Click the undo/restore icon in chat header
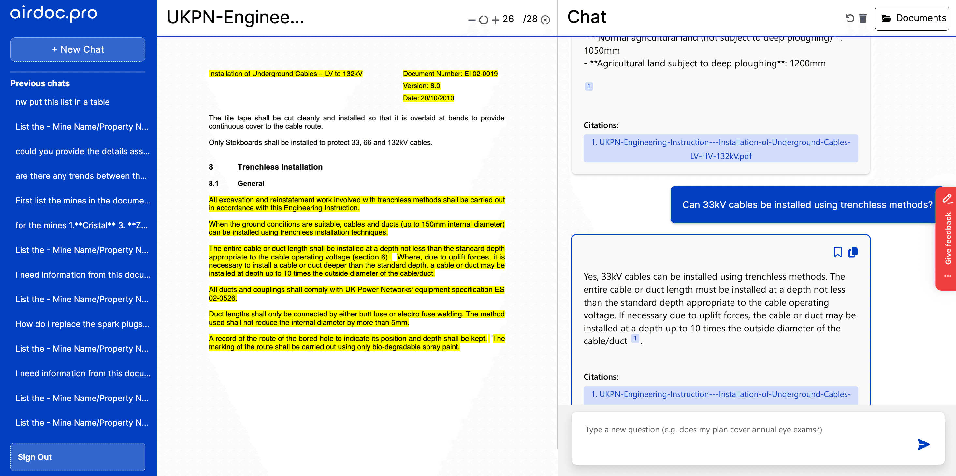Screen dimensions: 956x476 (849, 18)
